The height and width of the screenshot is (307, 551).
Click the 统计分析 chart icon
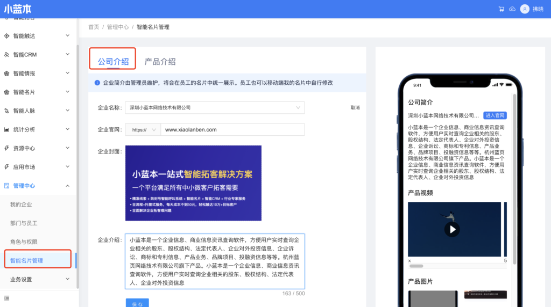point(6,129)
